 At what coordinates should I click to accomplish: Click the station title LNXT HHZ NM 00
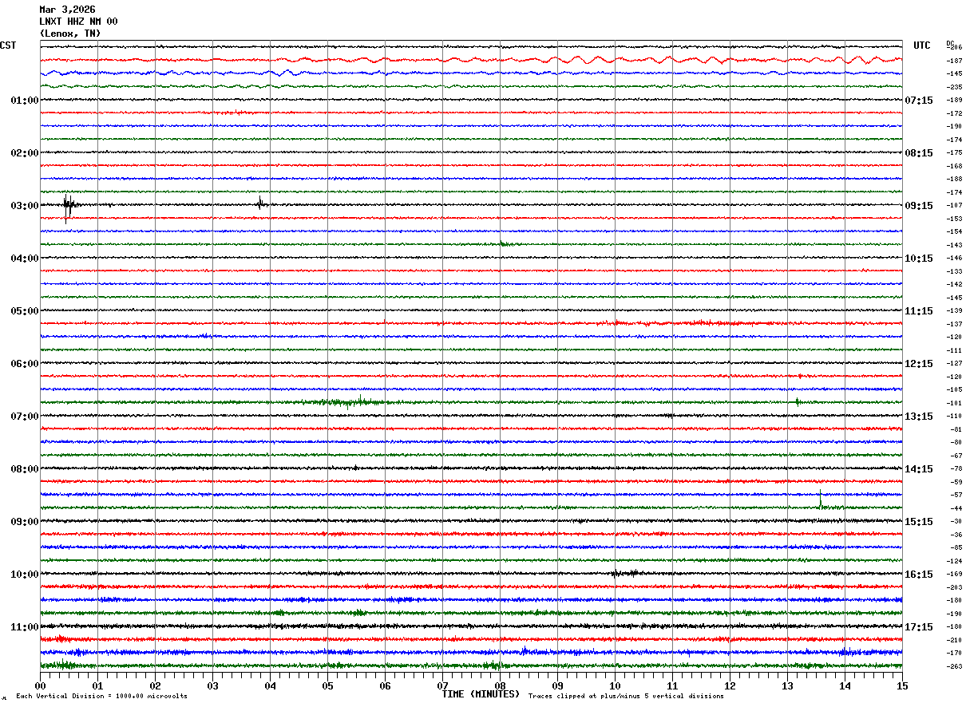(x=78, y=22)
